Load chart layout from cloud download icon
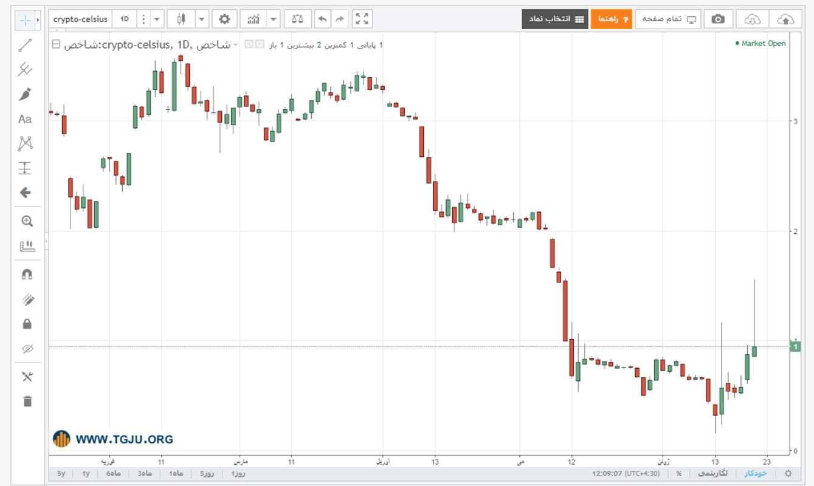Screen dimensions: 814x486 (x=753, y=19)
